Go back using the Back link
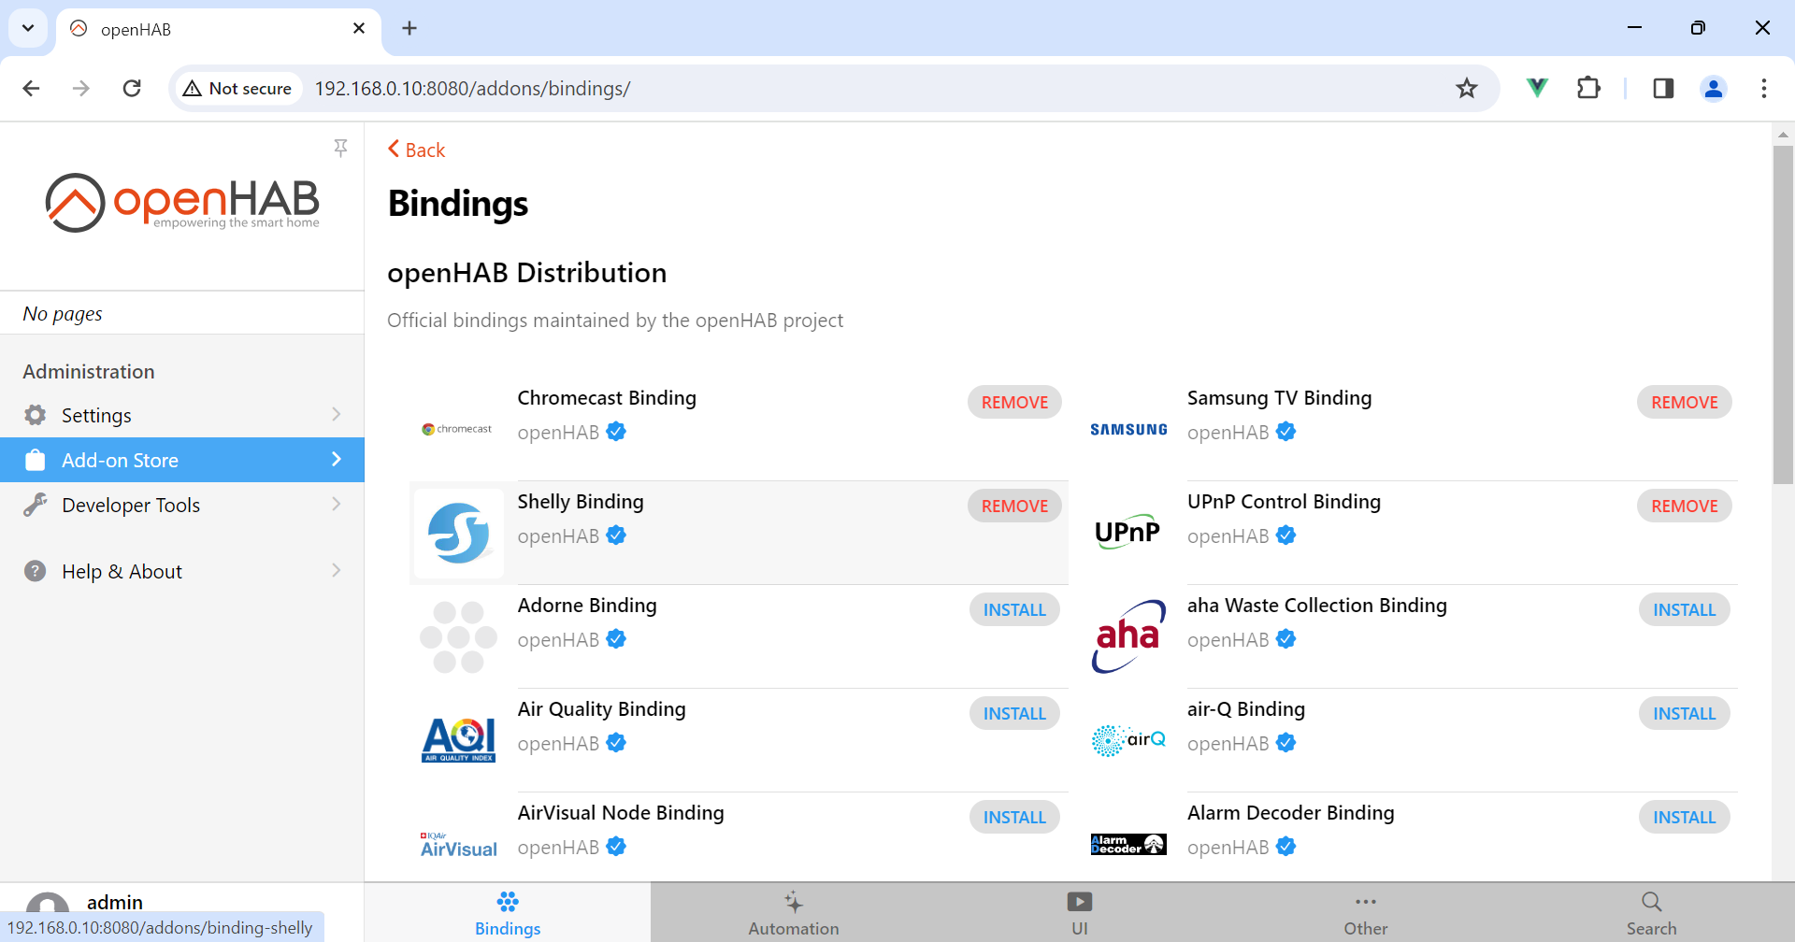 [x=417, y=150]
